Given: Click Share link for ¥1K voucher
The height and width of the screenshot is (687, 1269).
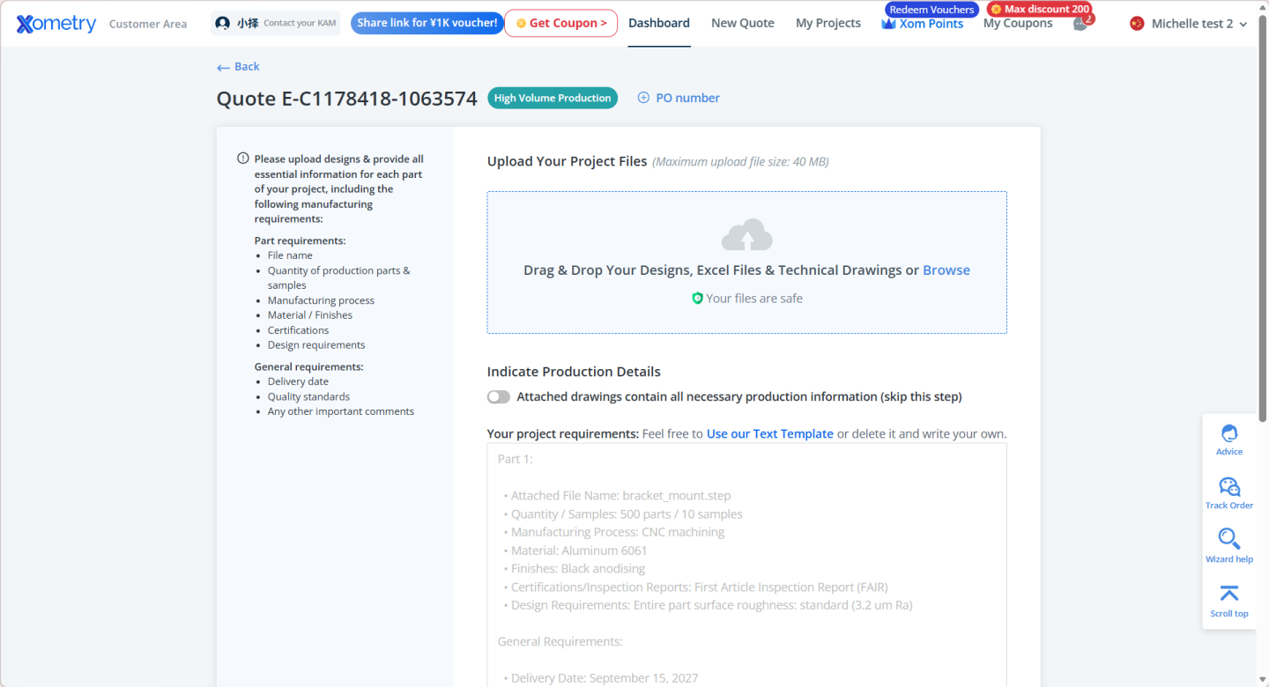Looking at the screenshot, I should pos(427,23).
